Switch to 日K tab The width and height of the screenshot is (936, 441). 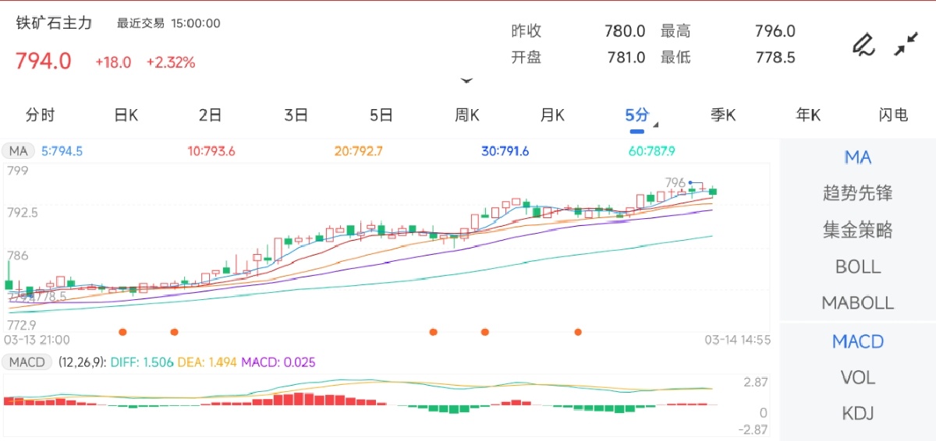click(126, 115)
